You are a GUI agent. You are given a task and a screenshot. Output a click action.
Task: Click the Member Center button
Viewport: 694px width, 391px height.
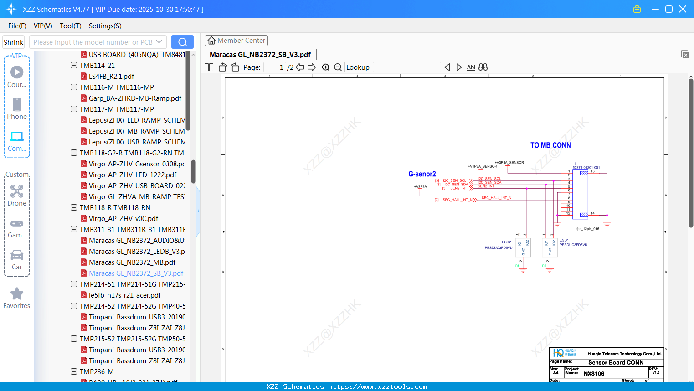[236, 41]
